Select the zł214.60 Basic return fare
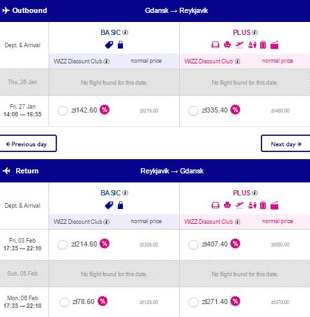The image size is (310, 317). [63, 245]
